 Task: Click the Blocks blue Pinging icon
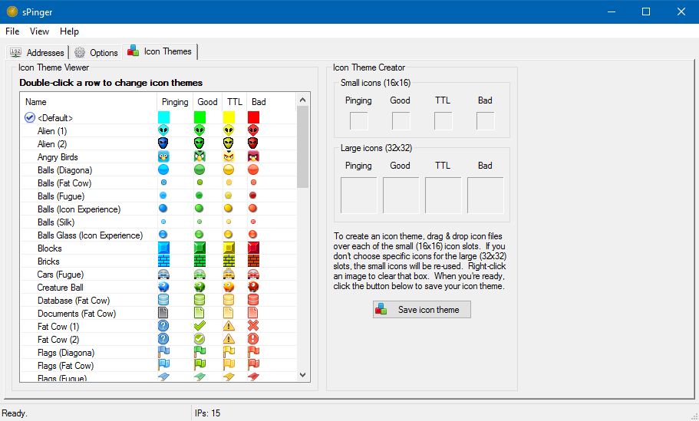(163, 248)
